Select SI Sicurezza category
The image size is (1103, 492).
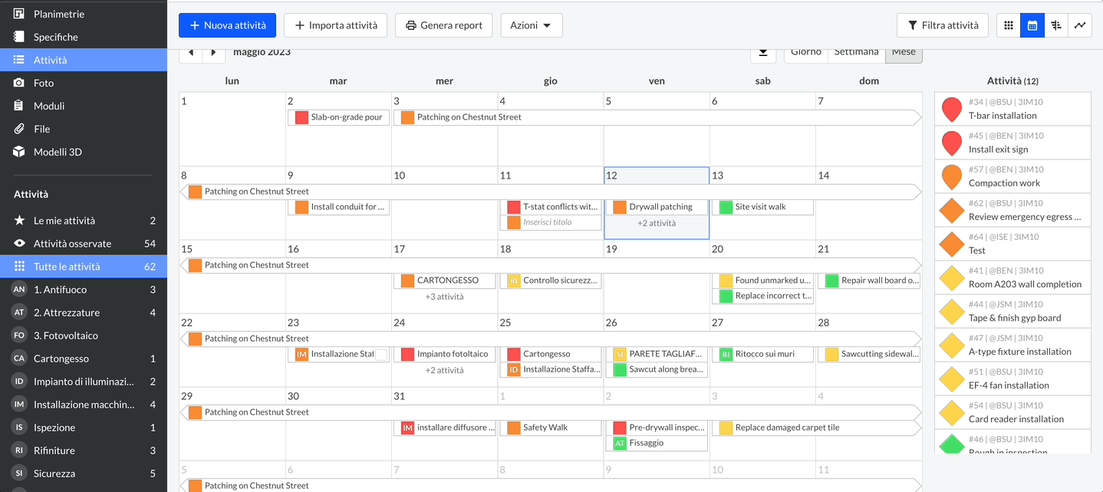click(x=84, y=474)
